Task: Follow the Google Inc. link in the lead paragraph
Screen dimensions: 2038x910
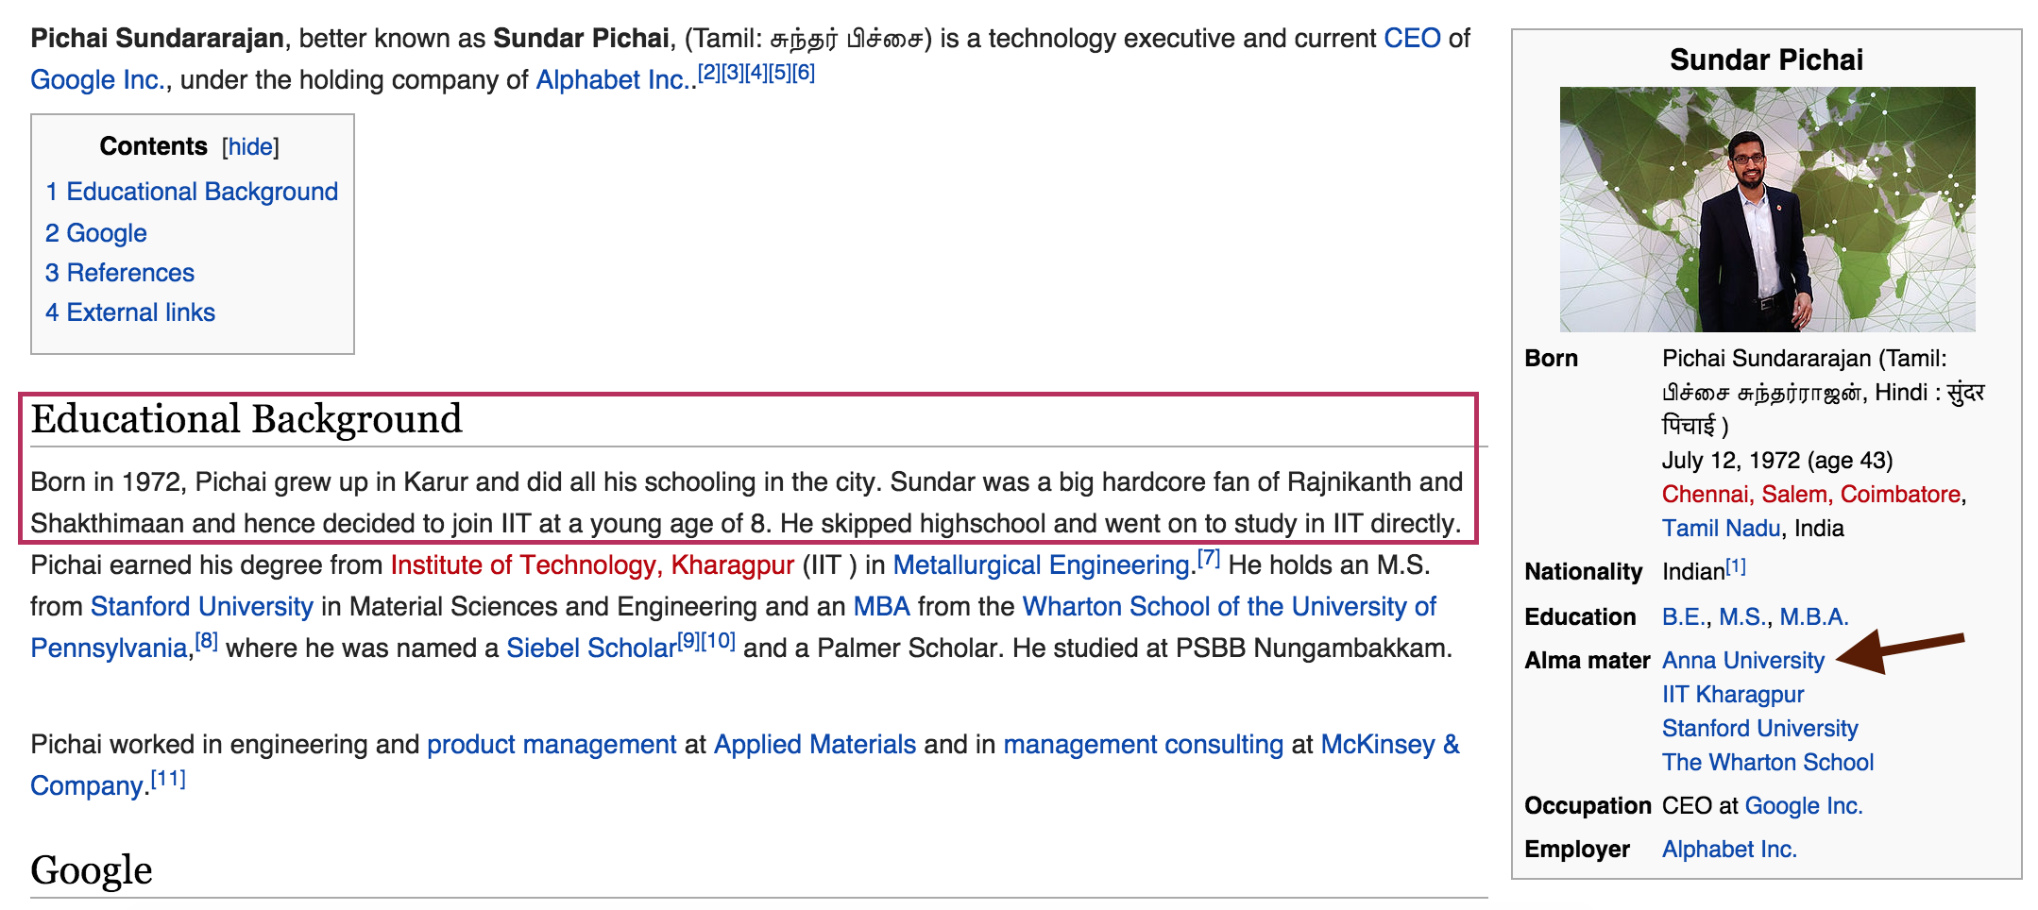Action: tap(97, 80)
